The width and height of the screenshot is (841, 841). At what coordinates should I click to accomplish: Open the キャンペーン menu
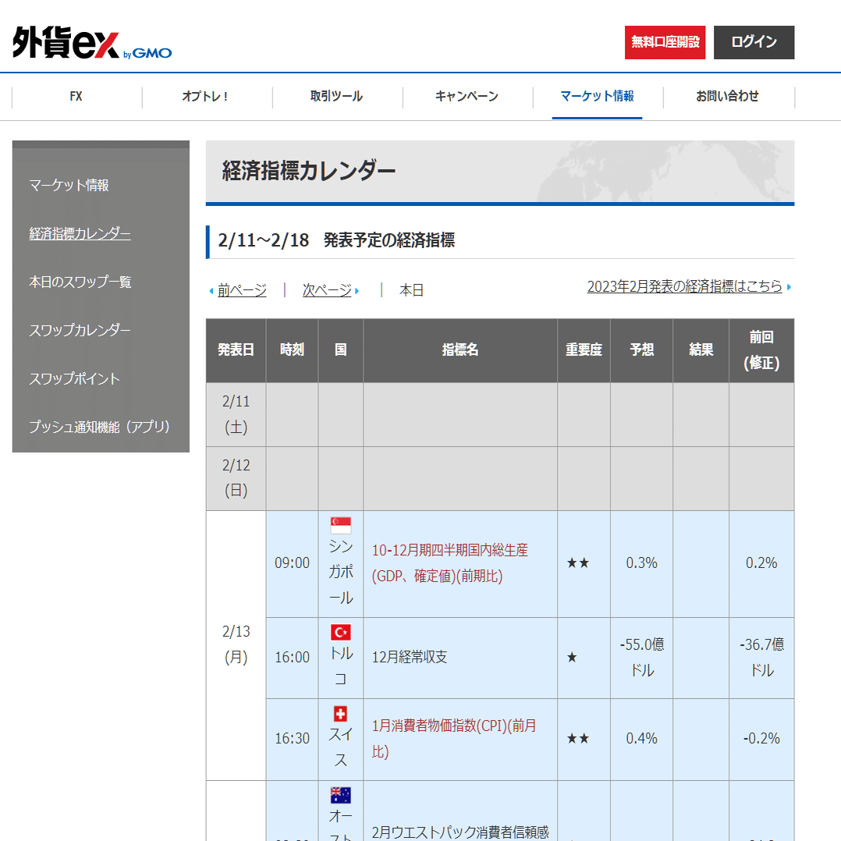pyautogui.click(x=467, y=97)
